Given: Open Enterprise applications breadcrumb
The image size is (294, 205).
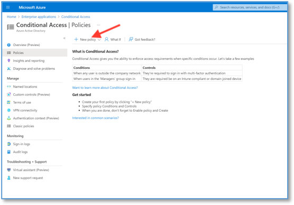Looking at the screenshot, I should pyautogui.click(x=39, y=17).
